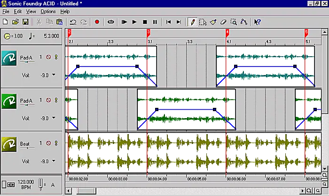Select the Zoom magnifier tool

tap(234, 22)
